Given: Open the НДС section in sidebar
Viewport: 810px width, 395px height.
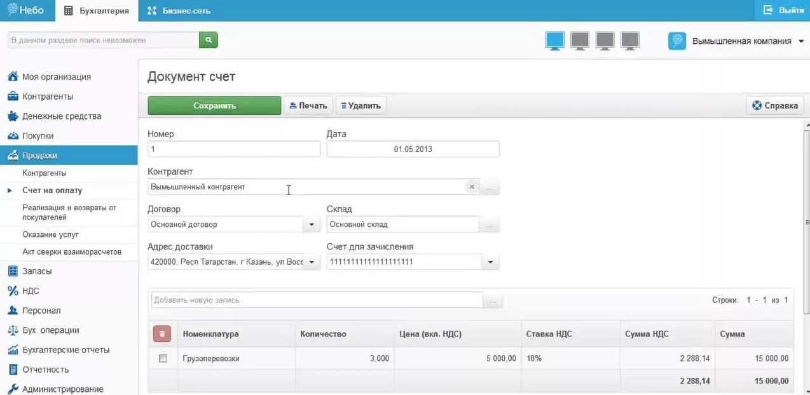Looking at the screenshot, I should pyautogui.click(x=31, y=291).
